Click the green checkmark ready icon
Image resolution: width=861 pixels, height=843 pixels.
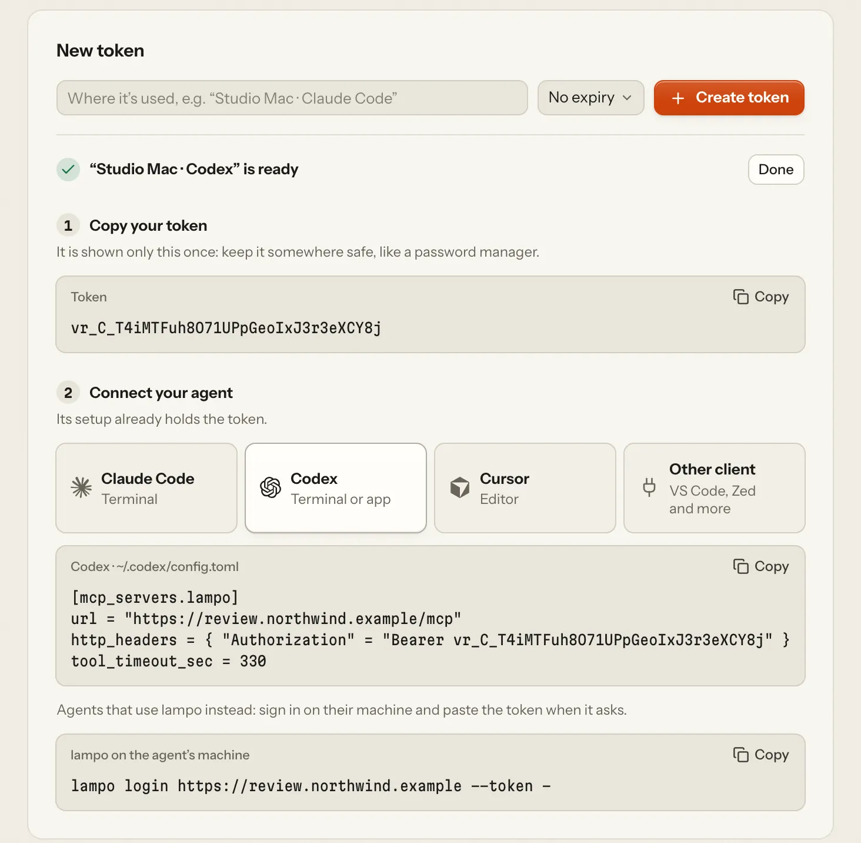pyautogui.click(x=68, y=170)
